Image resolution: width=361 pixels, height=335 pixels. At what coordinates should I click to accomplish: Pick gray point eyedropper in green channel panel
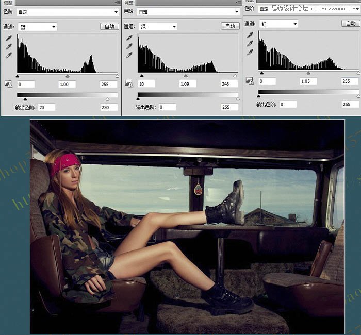coord(129,46)
